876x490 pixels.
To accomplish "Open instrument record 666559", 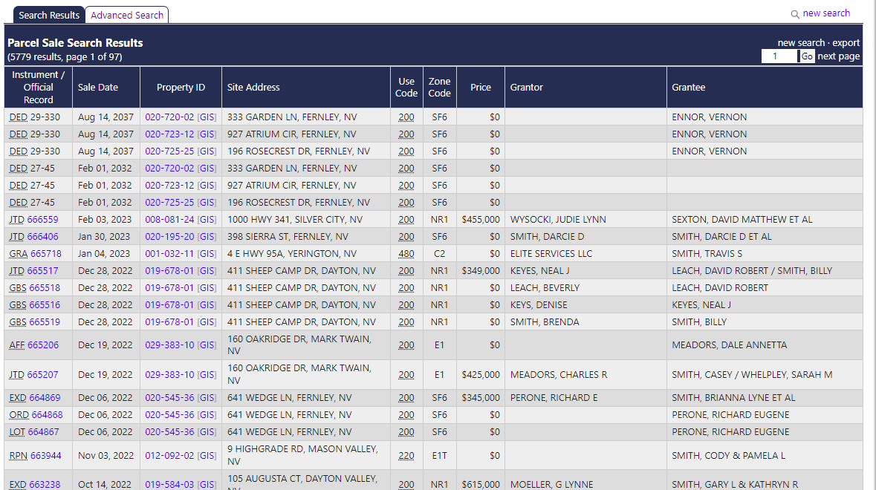I will (42, 220).
